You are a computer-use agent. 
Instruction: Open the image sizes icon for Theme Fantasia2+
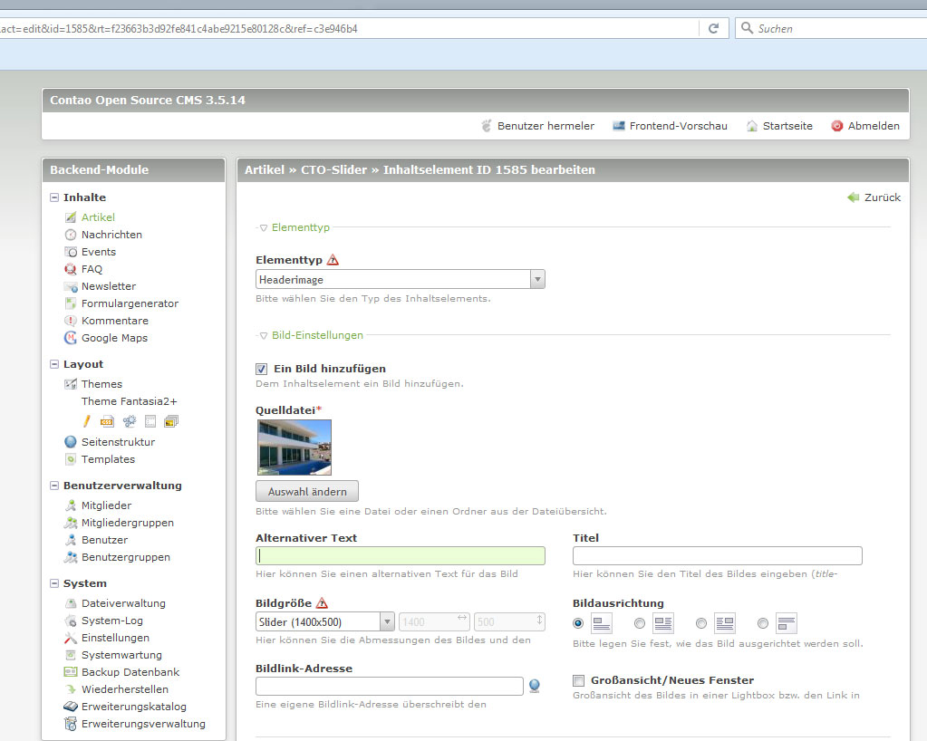coord(171,420)
